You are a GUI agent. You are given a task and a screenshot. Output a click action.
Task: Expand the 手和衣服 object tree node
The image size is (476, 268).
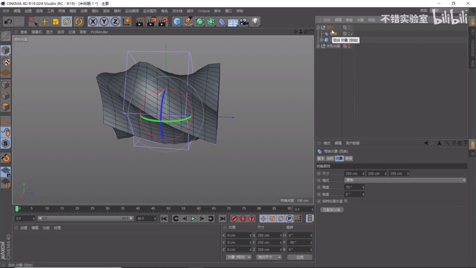point(318,46)
